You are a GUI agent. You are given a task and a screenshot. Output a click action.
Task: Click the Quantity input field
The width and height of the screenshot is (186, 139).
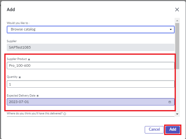pos(91,84)
